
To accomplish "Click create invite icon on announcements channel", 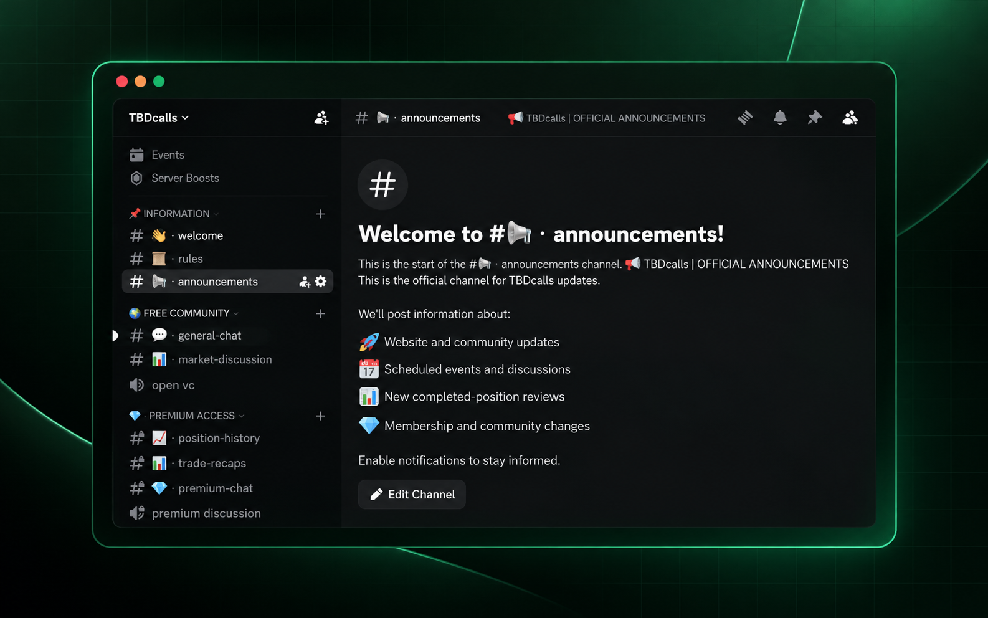I will tap(305, 282).
